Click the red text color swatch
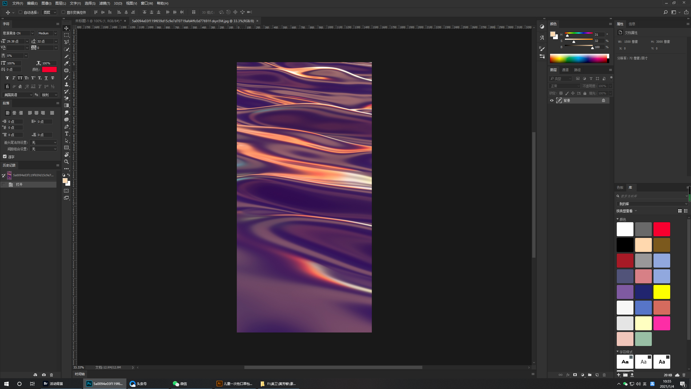This screenshot has height=389, width=691. [x=49, y=69]
